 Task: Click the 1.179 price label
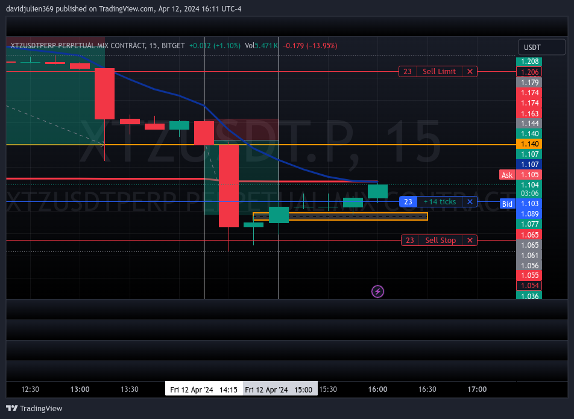pyautogui.click(x=529, y=83)
